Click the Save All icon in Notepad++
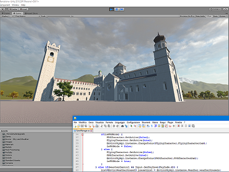 tap(86, 126)
